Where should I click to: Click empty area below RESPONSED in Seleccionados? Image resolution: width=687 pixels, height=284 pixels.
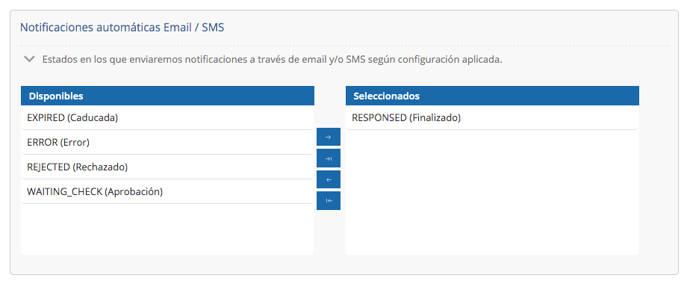click(x=492, y=192)
